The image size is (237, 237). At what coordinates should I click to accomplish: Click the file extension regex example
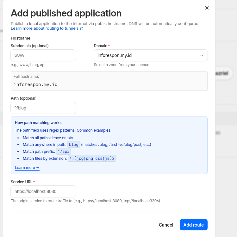point(92,159)
